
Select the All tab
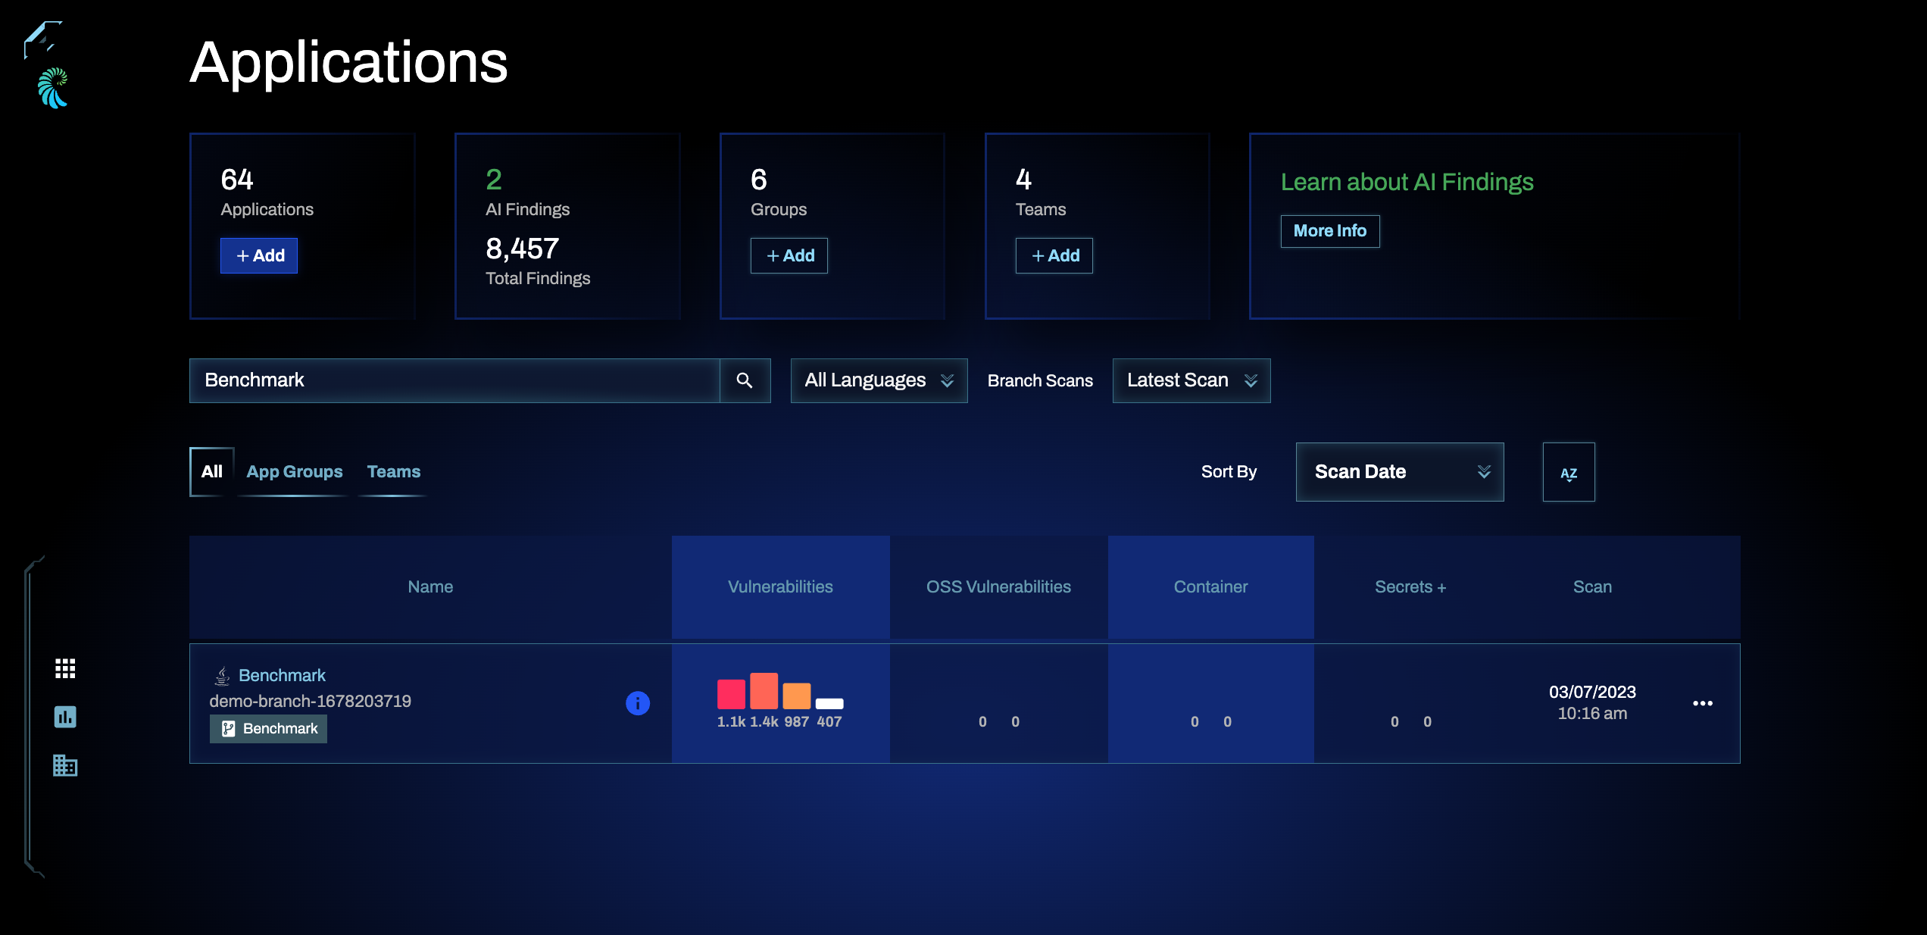212,471
